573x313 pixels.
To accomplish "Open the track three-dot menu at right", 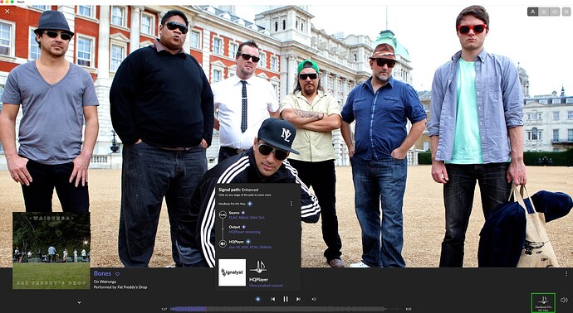I will pos(566,273).
